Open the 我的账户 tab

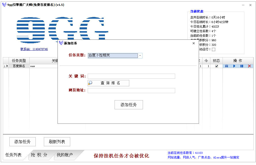(65, 155)
